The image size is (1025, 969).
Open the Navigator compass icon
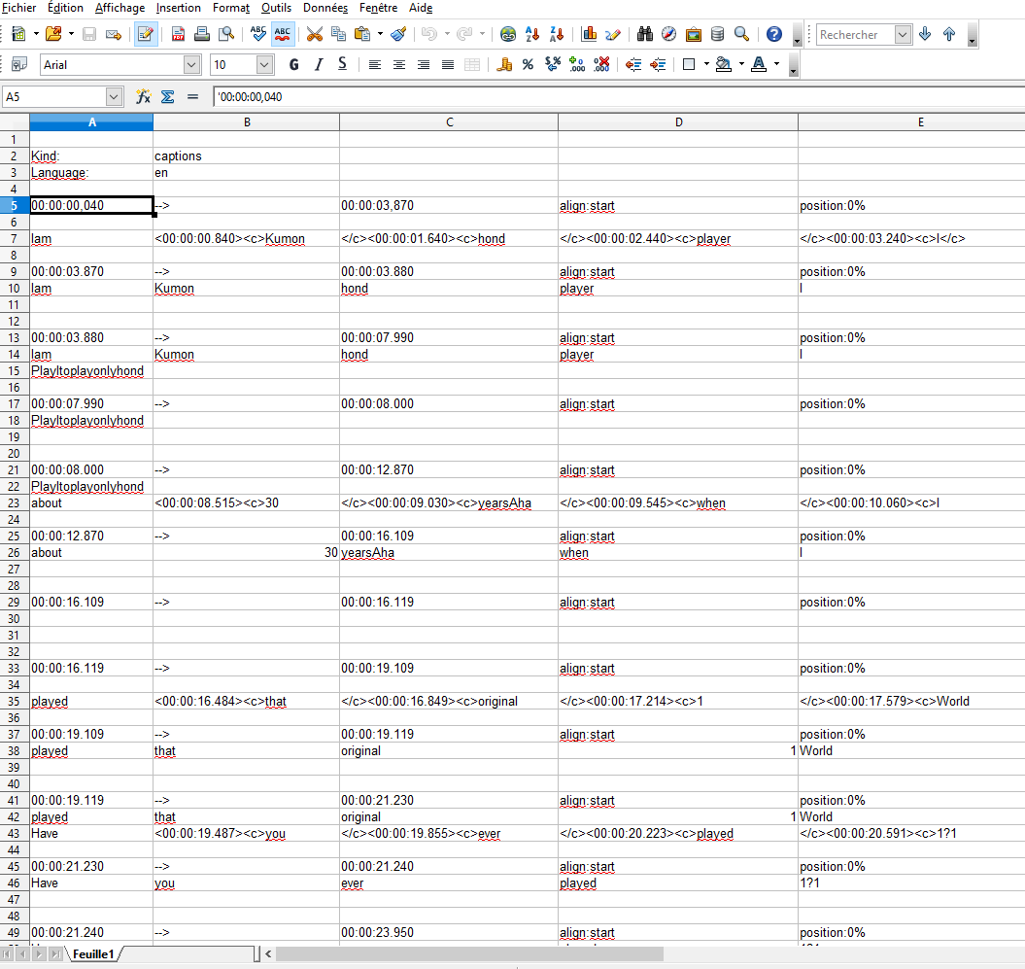[x=669, y=34]
